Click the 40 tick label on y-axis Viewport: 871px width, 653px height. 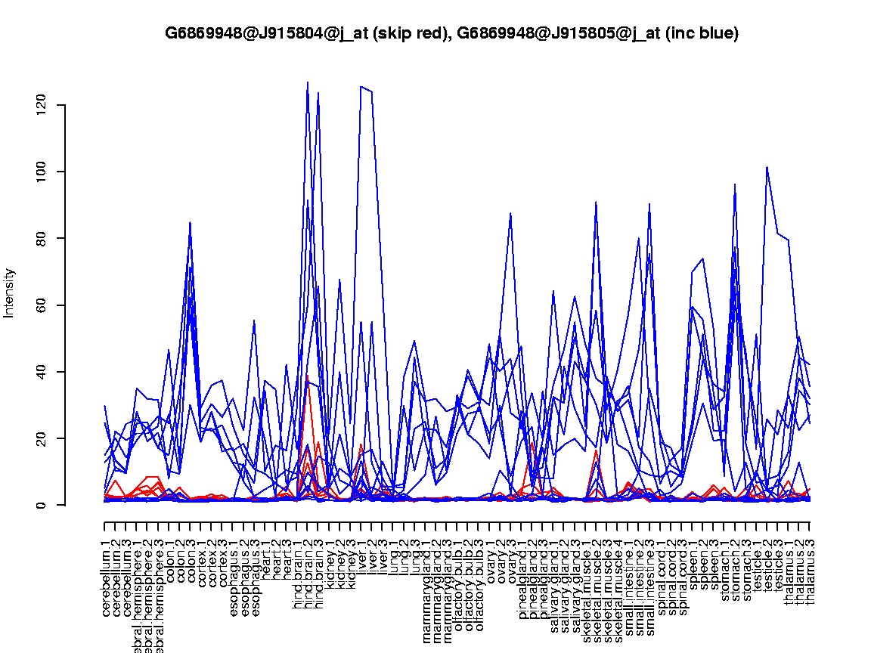coord(42,371)
